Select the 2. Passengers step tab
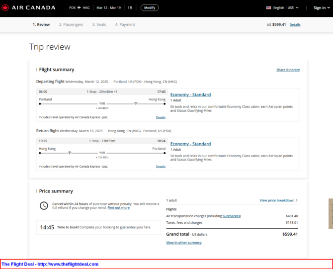Viewport: 333px width, 269px height. click(x=71, y=25)
